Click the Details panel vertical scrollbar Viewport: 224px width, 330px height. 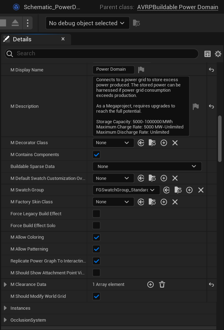pos(220,139)
